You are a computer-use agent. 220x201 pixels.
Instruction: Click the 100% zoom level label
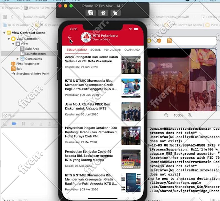click(178, 115)
